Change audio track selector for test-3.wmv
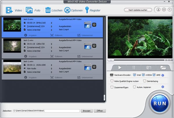Screen dimensions: 174x118 click(52, 26)
